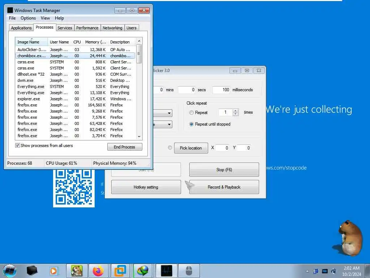Increase repeat times with up arrow
This screenshot has height=278, width=370.
[x=235, y=111]
